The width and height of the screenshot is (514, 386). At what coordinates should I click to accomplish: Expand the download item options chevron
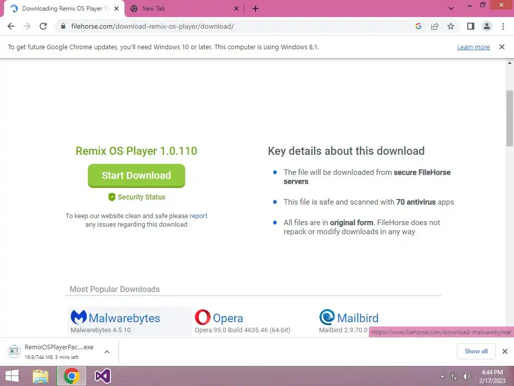tap(107, 351)
